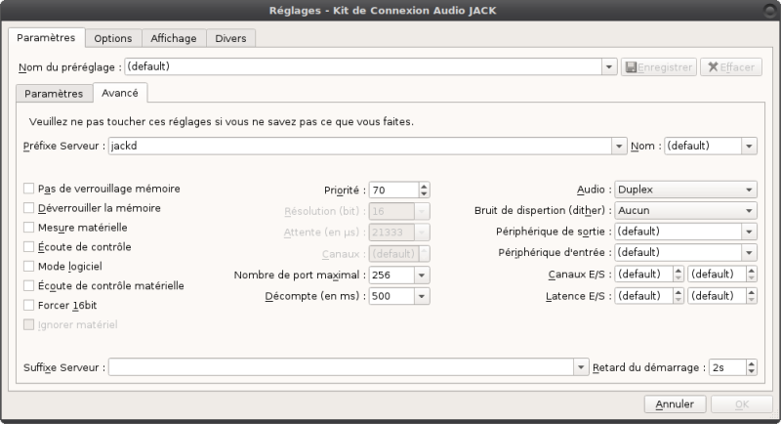This screenshot has height=424, width=781.
Task: Click first Canaux E/S spinner arrows
Action: coord(678,274)
